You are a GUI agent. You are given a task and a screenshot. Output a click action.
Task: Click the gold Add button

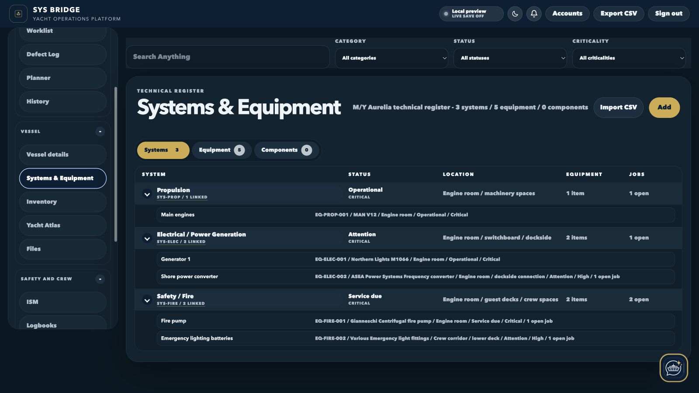pyautogui.click(x=664, y=107)
